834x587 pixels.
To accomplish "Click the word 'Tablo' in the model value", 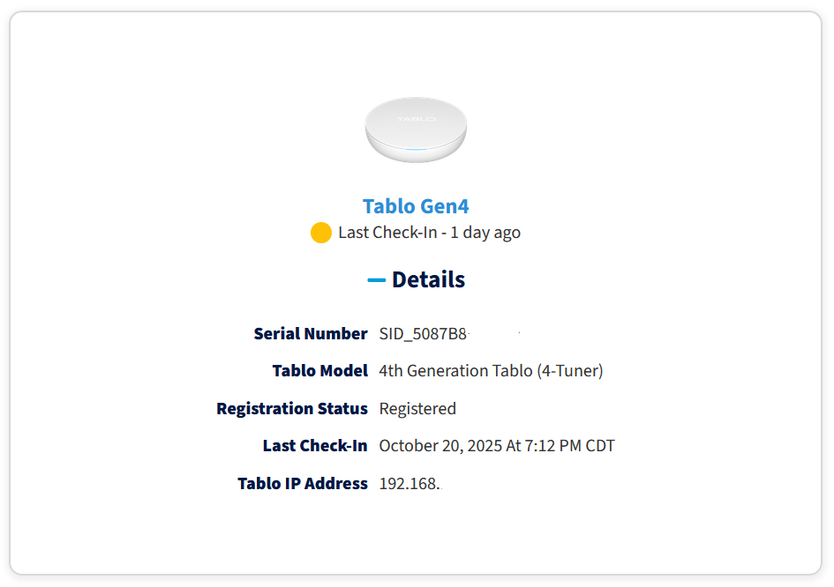I will 514,371.
